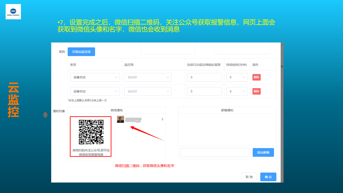Delete the first monitoring rule row
The height and width of the screenshot is (193, 343).
click(256, 77)
